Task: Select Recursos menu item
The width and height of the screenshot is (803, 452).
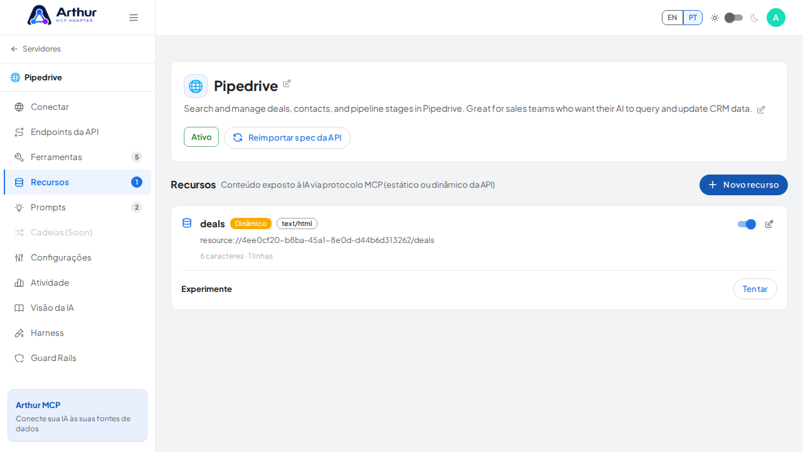Action: (77, 182)
